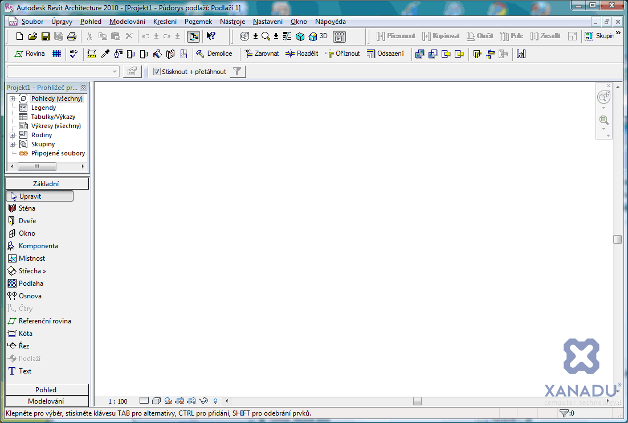Select the Komponenta tool
The image size is (628, 423).
(x=33, y=246)
